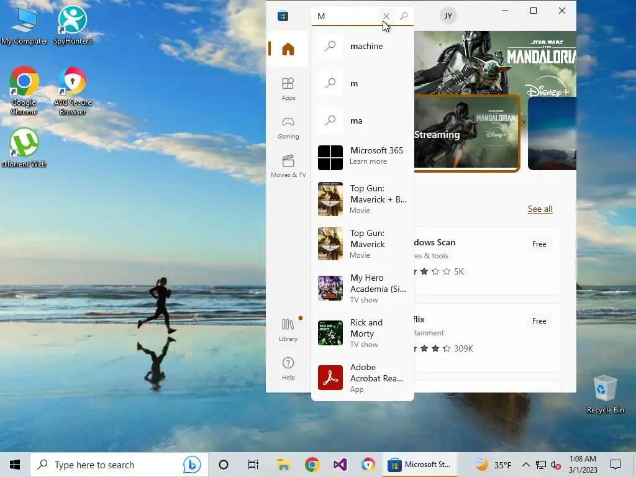This screenshot has width=636, height=477.
Task: Open the Mandalorian Disney+ hero banner
Action: point(495,63)
